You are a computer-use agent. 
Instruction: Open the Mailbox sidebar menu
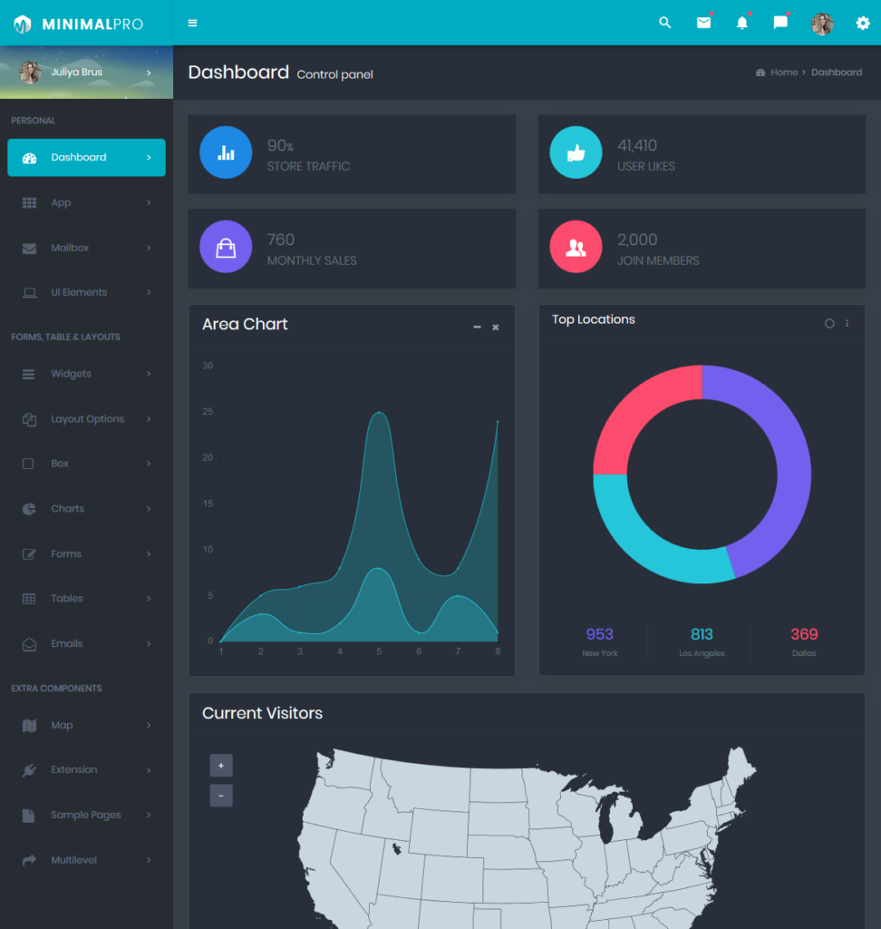tap(86, 248)
